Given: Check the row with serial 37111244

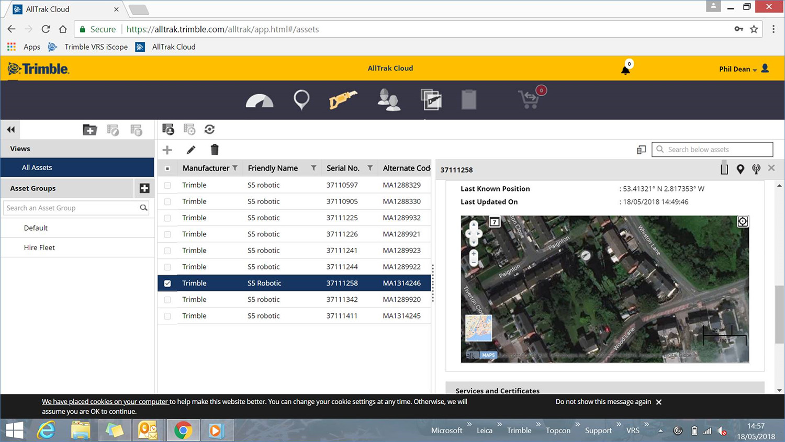Looking at the screenshot, I should 167,267.
